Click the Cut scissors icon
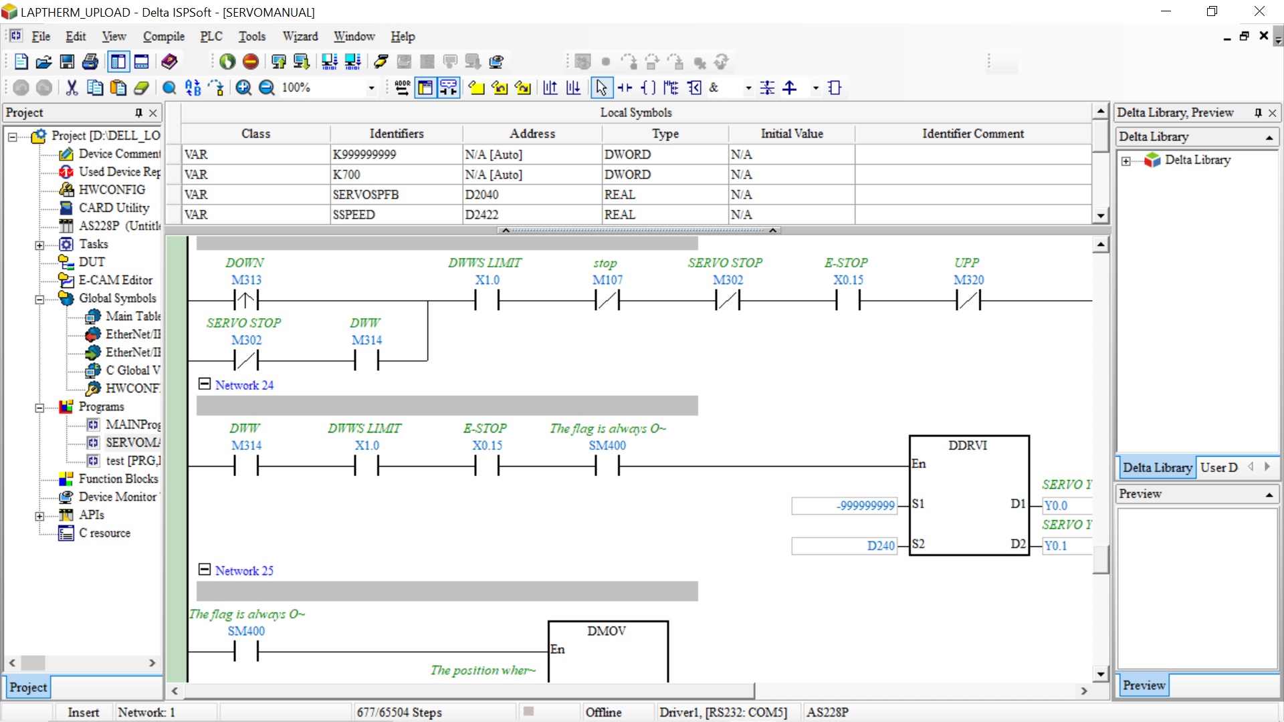This screenshot has height=722, width=1284. (72, 88)
